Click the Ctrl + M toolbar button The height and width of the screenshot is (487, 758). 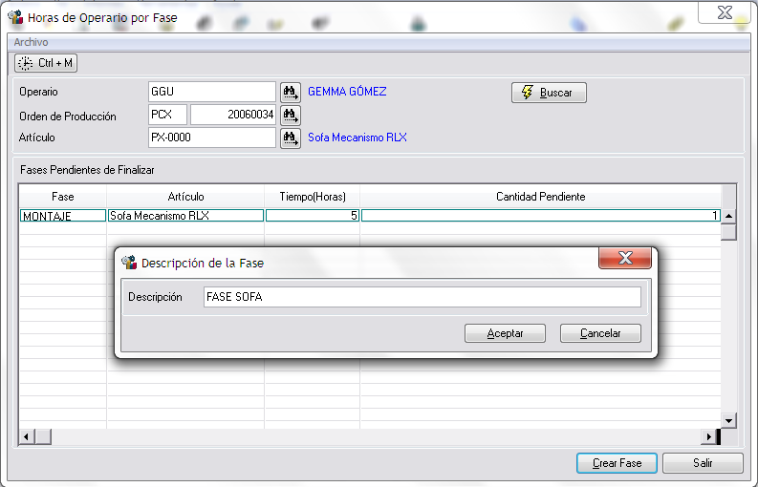tap(46, 63)
